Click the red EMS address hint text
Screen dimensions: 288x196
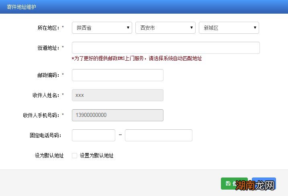[x=137, y=59]
